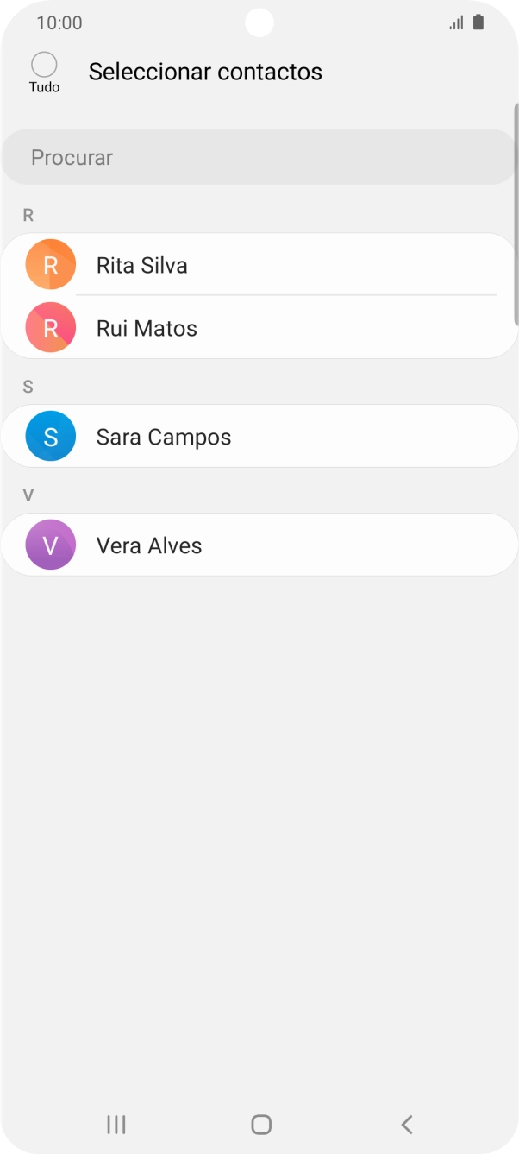Image resolution: width=519 pixels, height=1154 pixels.
Task: Tap the section header letter V
Action: (28, 494)
